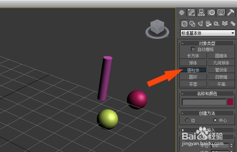Click the 圆柱体 button
237x152 pixels.
pyautogui.click(x=193, y=70)
